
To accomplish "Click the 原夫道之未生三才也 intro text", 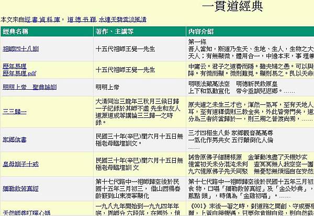I will 251,112.
